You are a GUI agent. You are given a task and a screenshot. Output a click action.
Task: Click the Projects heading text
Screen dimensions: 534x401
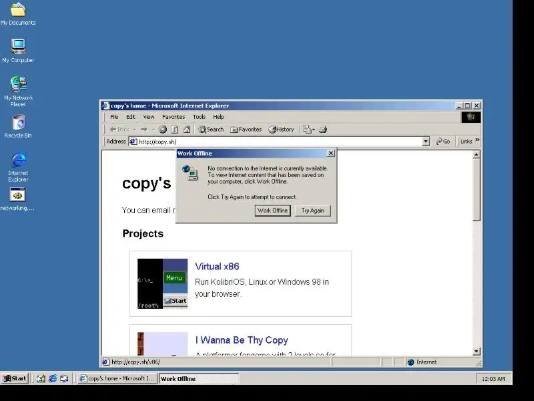(x=143, y=233)
